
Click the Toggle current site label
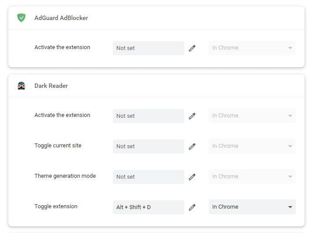58,146
